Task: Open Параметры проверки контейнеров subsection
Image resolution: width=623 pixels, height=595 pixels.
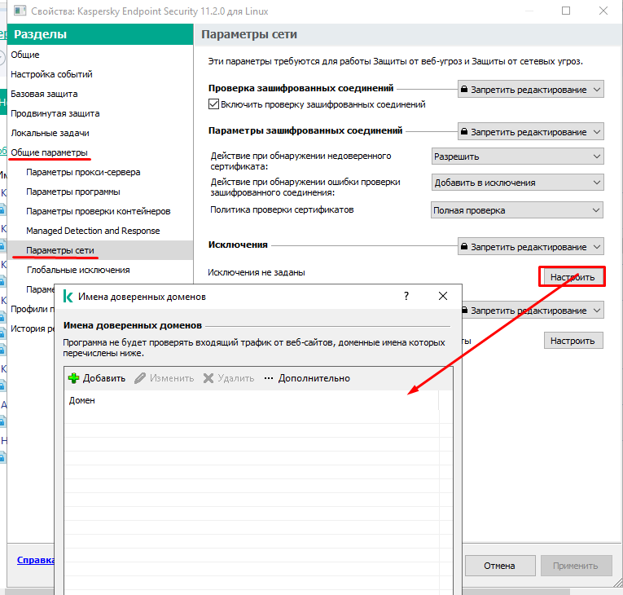Action: point(99,211)
